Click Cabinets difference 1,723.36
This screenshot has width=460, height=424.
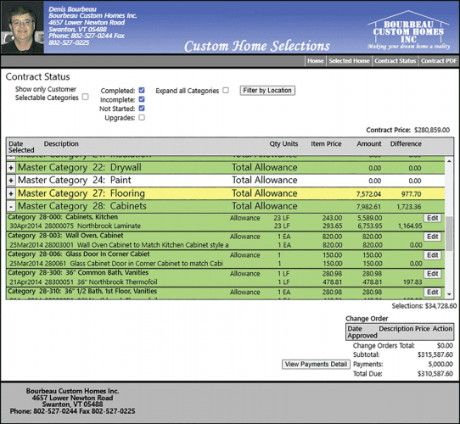click(409, 207)
